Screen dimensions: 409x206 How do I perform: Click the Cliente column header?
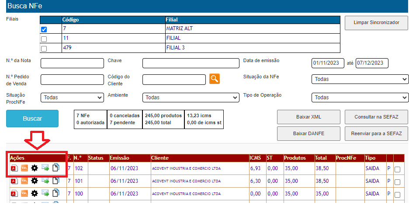coord(160,157)
